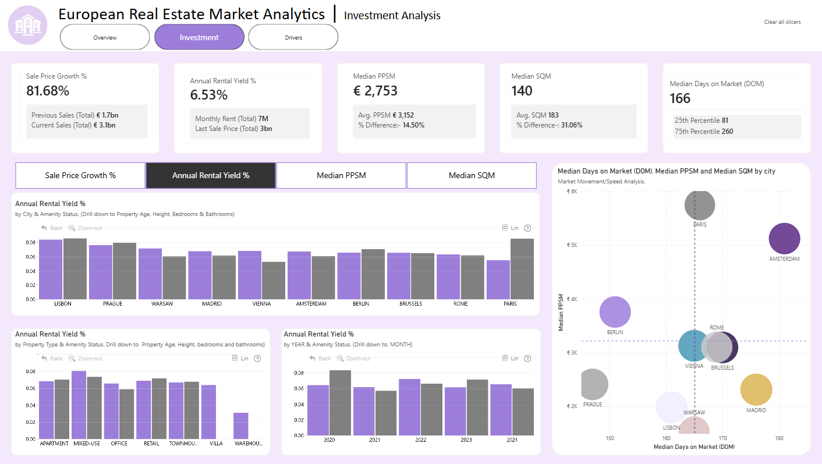This screenshot has height=464, width=822.
Task: Select the Madrid yellow bubble
Action: pyautogui.click(x=756, y=389)
